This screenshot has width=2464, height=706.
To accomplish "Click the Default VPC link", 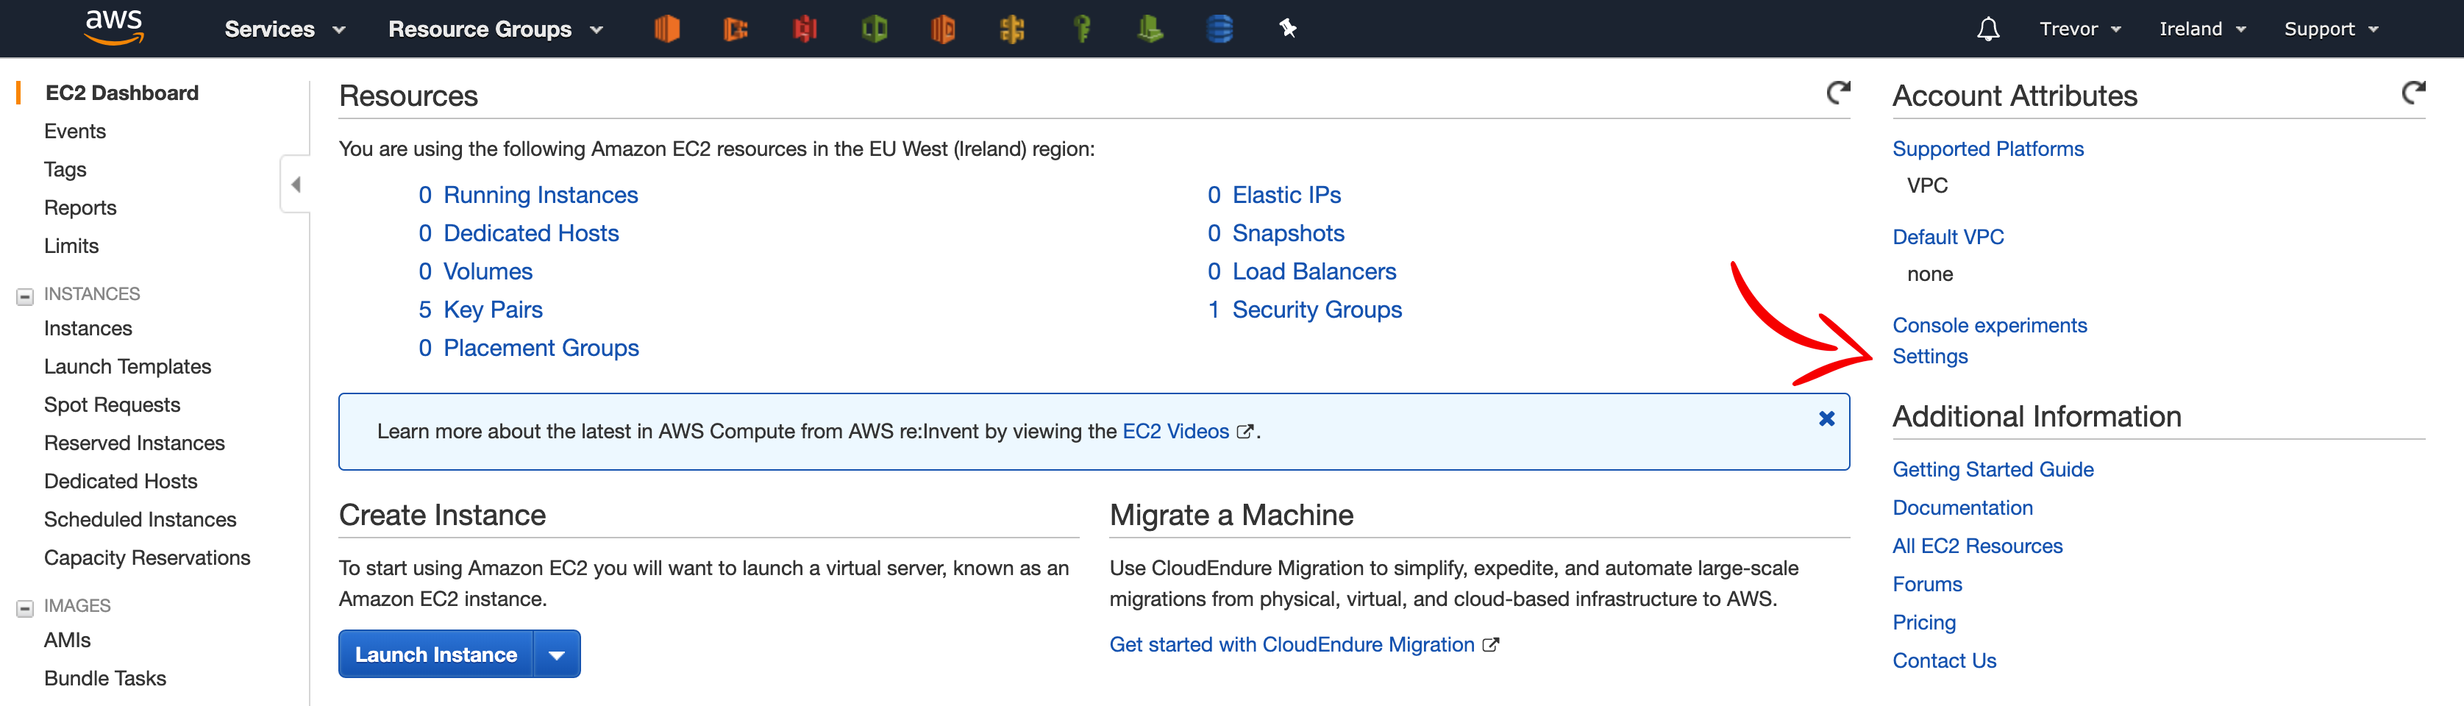I will click(1948, 238).
